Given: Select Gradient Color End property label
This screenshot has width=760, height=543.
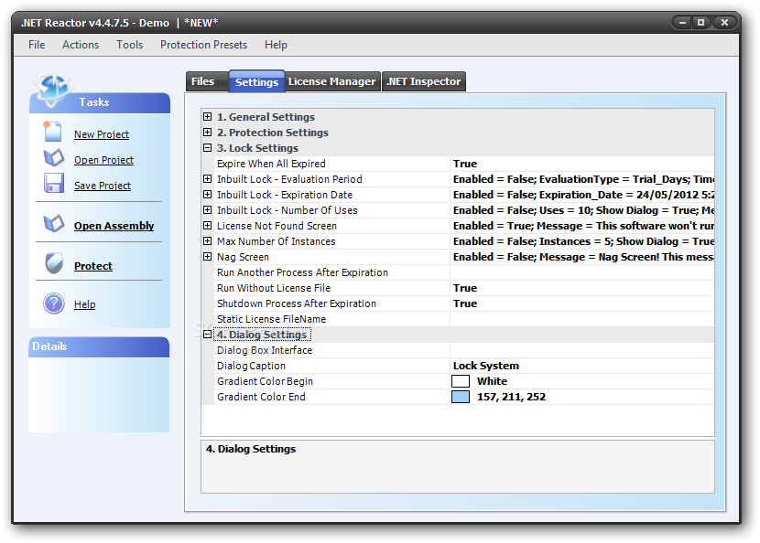Looking at the screenshot, I should tap(261, 397).
